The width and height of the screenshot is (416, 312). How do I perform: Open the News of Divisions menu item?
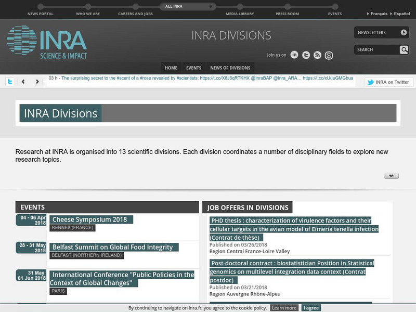230,68
